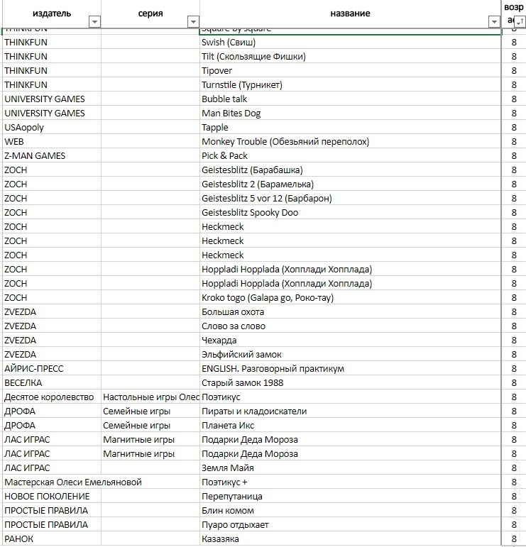Screen dimensions: 526x547
Task: Click ZOCH in Kroko togo row
Action: (52, 297)
